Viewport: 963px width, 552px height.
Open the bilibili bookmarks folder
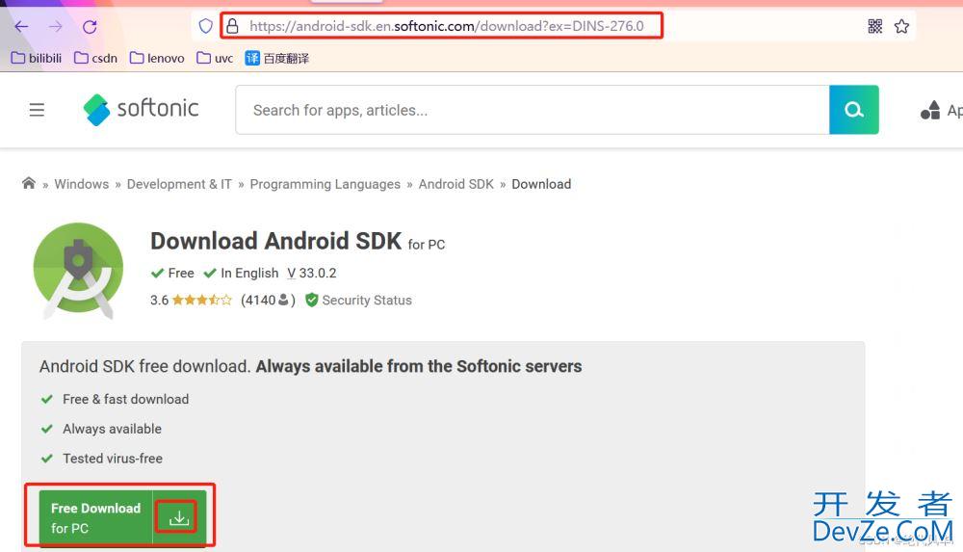(37, 58)
